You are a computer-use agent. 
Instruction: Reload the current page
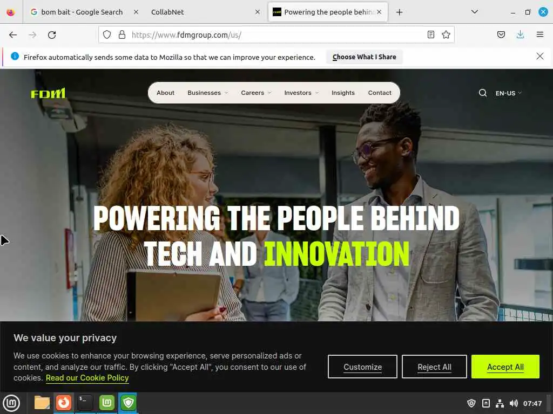pos(52,35)
